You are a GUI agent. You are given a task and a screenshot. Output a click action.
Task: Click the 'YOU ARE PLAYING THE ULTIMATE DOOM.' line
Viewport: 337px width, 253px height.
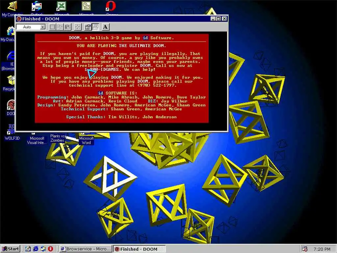(121, 46)
